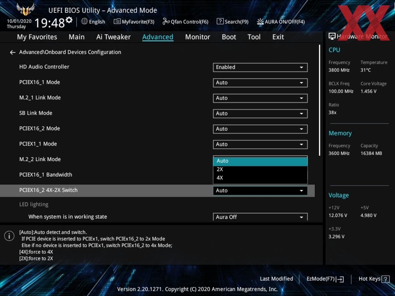Select the PCIEX16_1 Bandwidth label
The image size is (395, 296).
point(46,175)
